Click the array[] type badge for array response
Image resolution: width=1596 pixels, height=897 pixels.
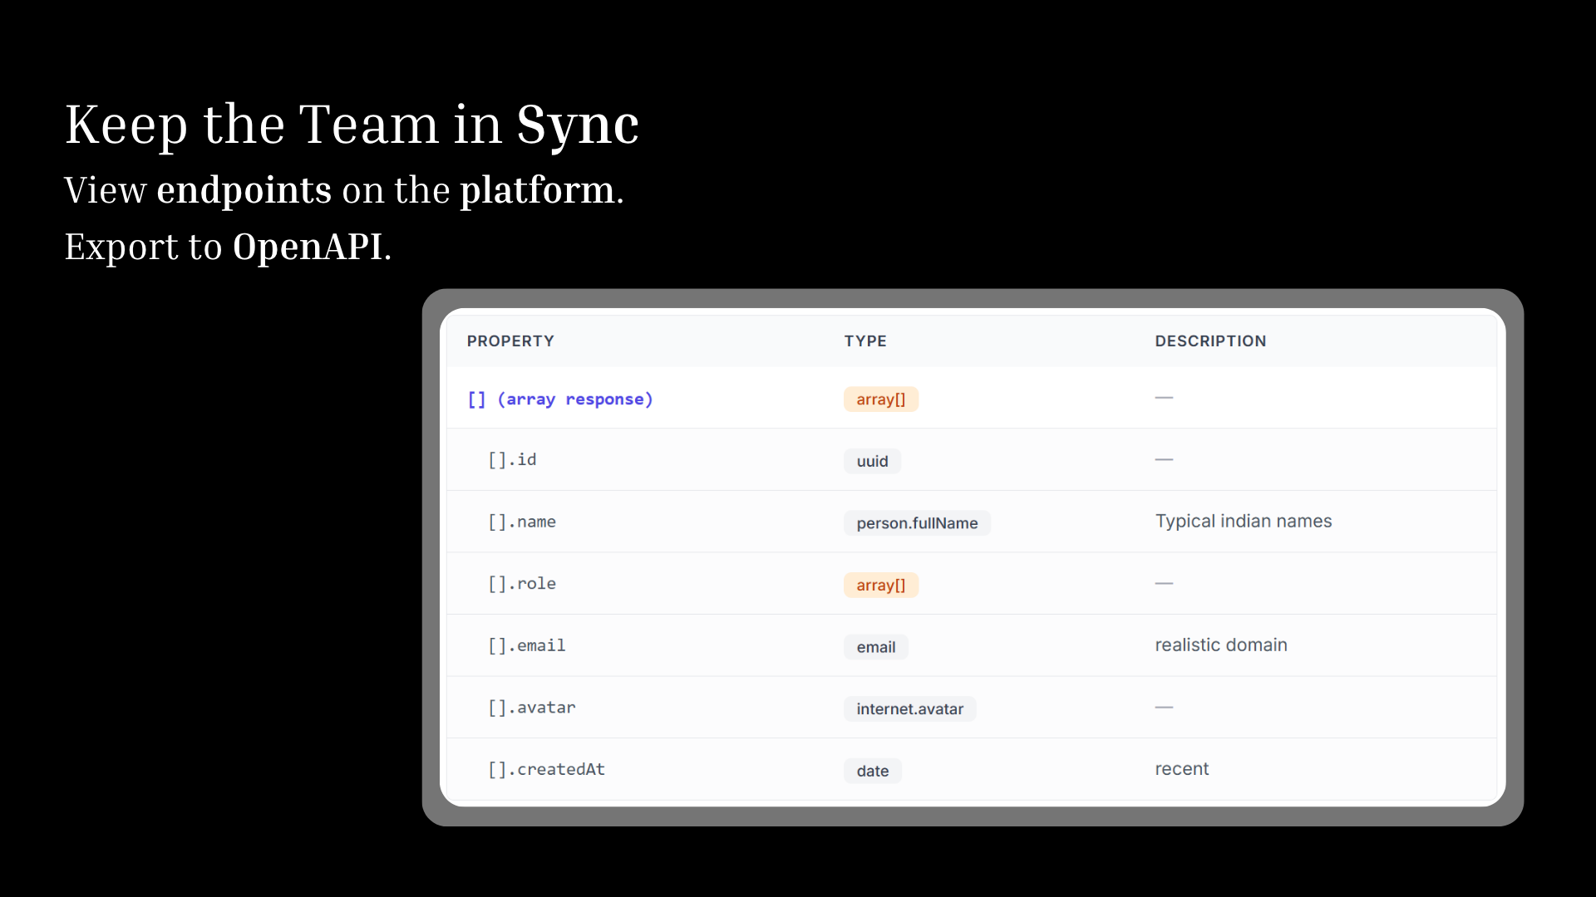click(880, 399)
